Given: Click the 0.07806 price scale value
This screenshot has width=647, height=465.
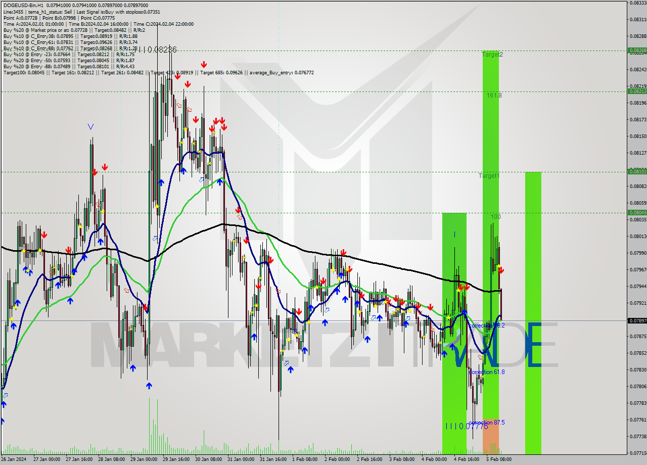Looking at the screenshot, I should pyautogui.click(x=638, y=386).
